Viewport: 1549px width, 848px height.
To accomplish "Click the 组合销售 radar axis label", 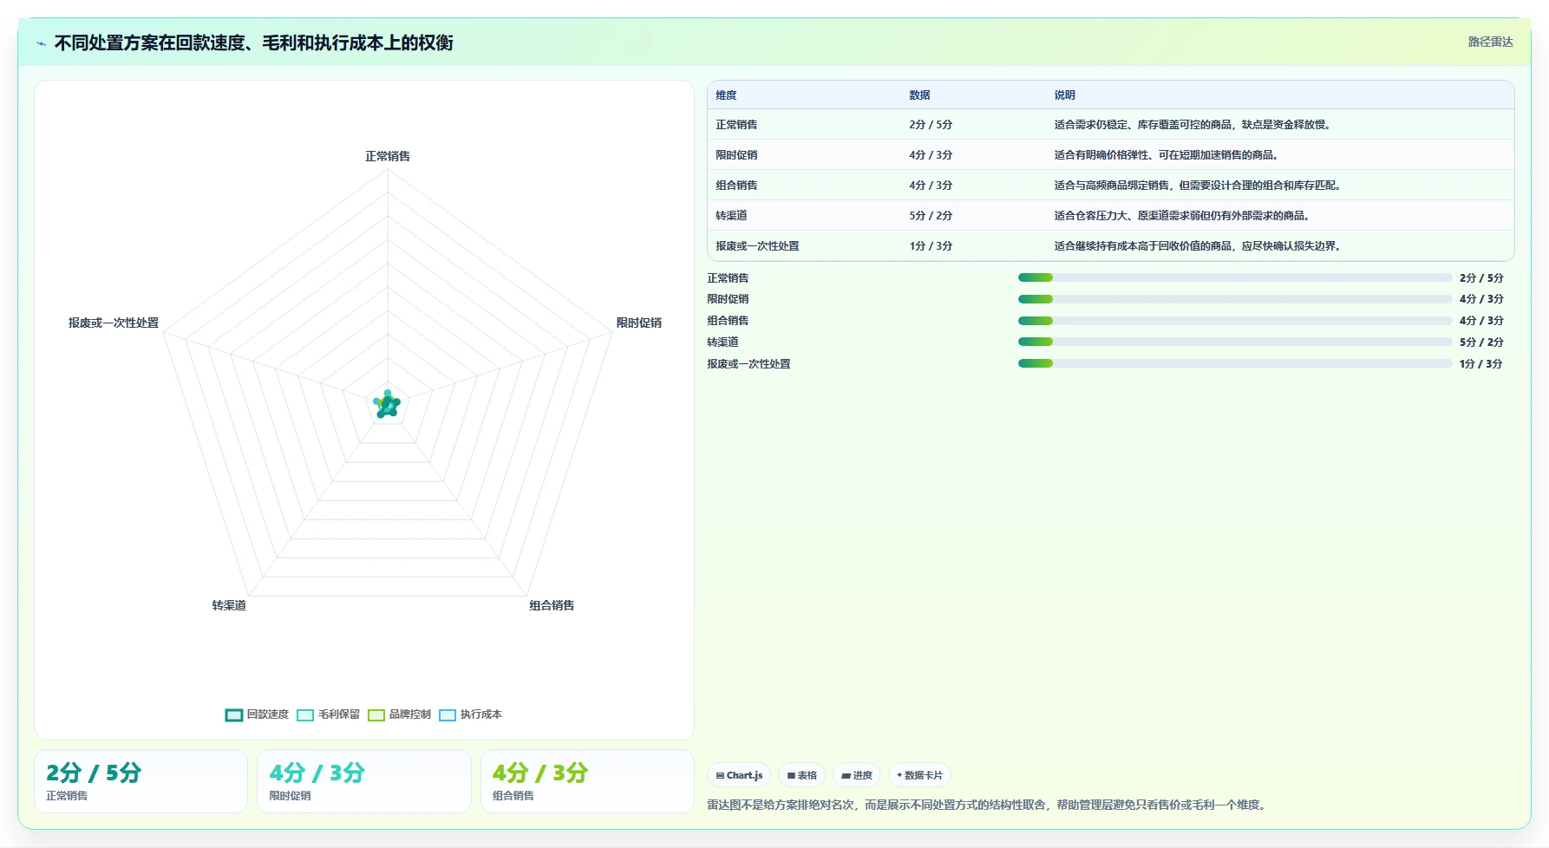I will coord(552,605).
